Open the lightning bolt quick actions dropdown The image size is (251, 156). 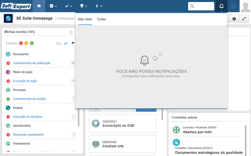point(99,6)
